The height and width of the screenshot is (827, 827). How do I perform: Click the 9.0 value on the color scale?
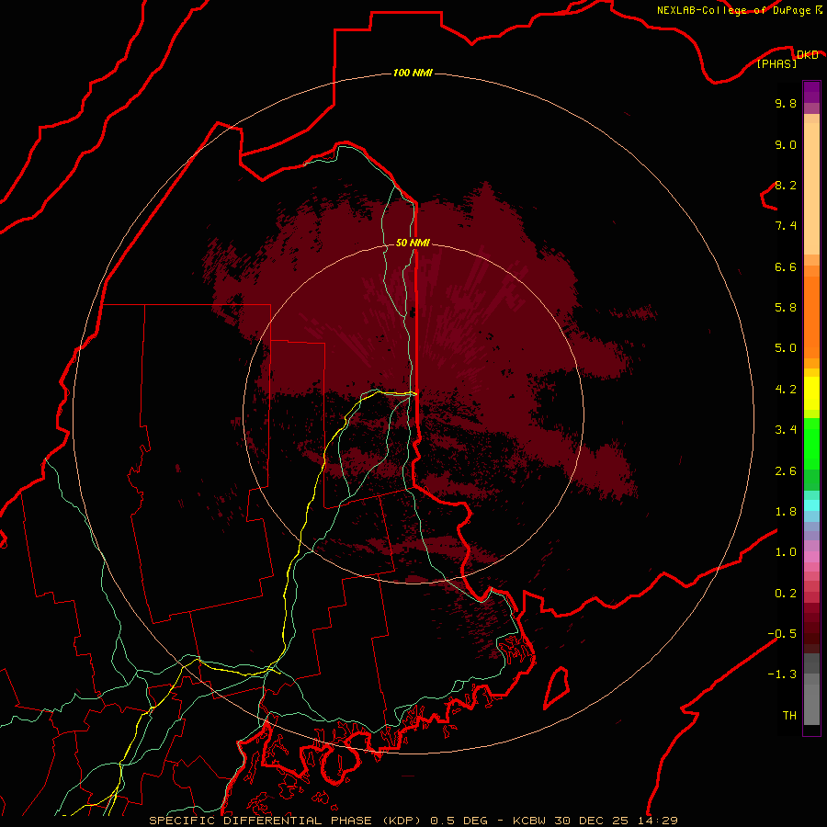(786, 144)
